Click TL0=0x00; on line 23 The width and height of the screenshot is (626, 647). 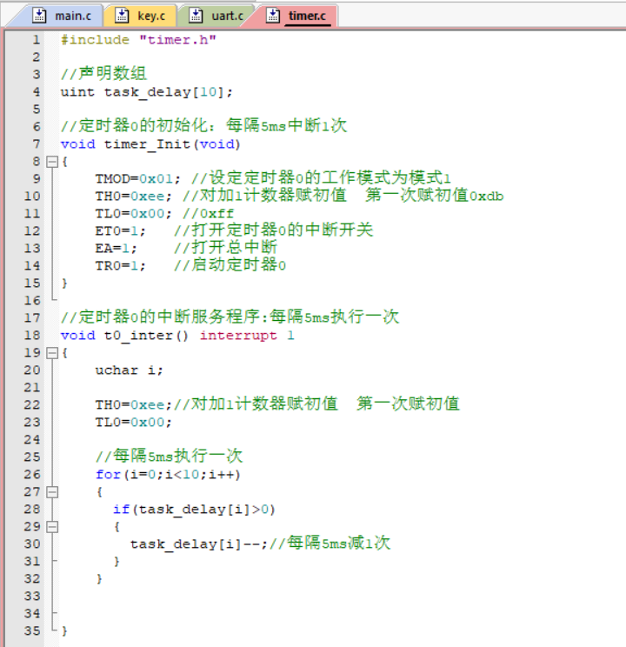(x=133, y=422)
